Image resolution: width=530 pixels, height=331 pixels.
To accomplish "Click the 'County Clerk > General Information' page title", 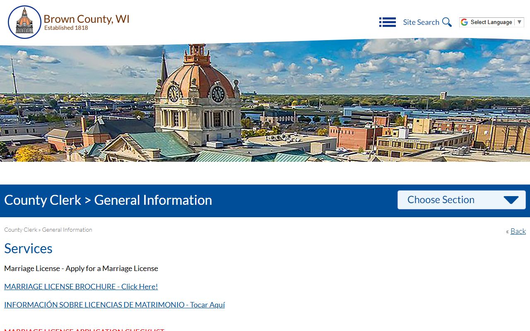I will (108, 200).
